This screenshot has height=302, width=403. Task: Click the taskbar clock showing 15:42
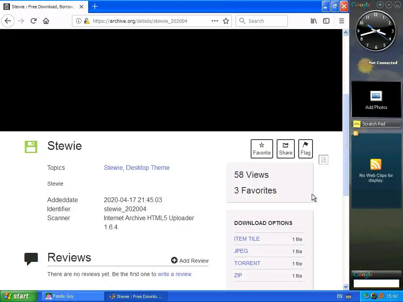[x=392, y=296]
